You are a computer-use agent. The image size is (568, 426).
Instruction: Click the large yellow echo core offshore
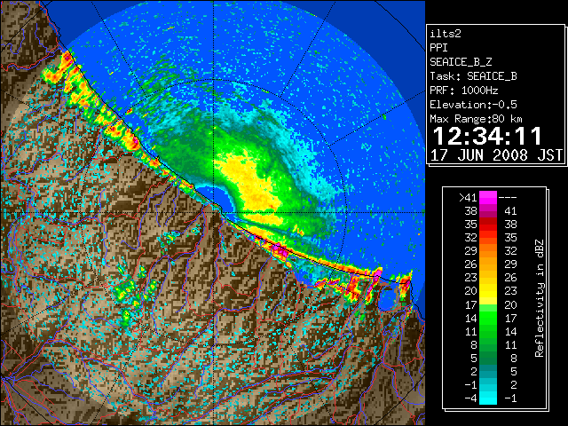254,185
